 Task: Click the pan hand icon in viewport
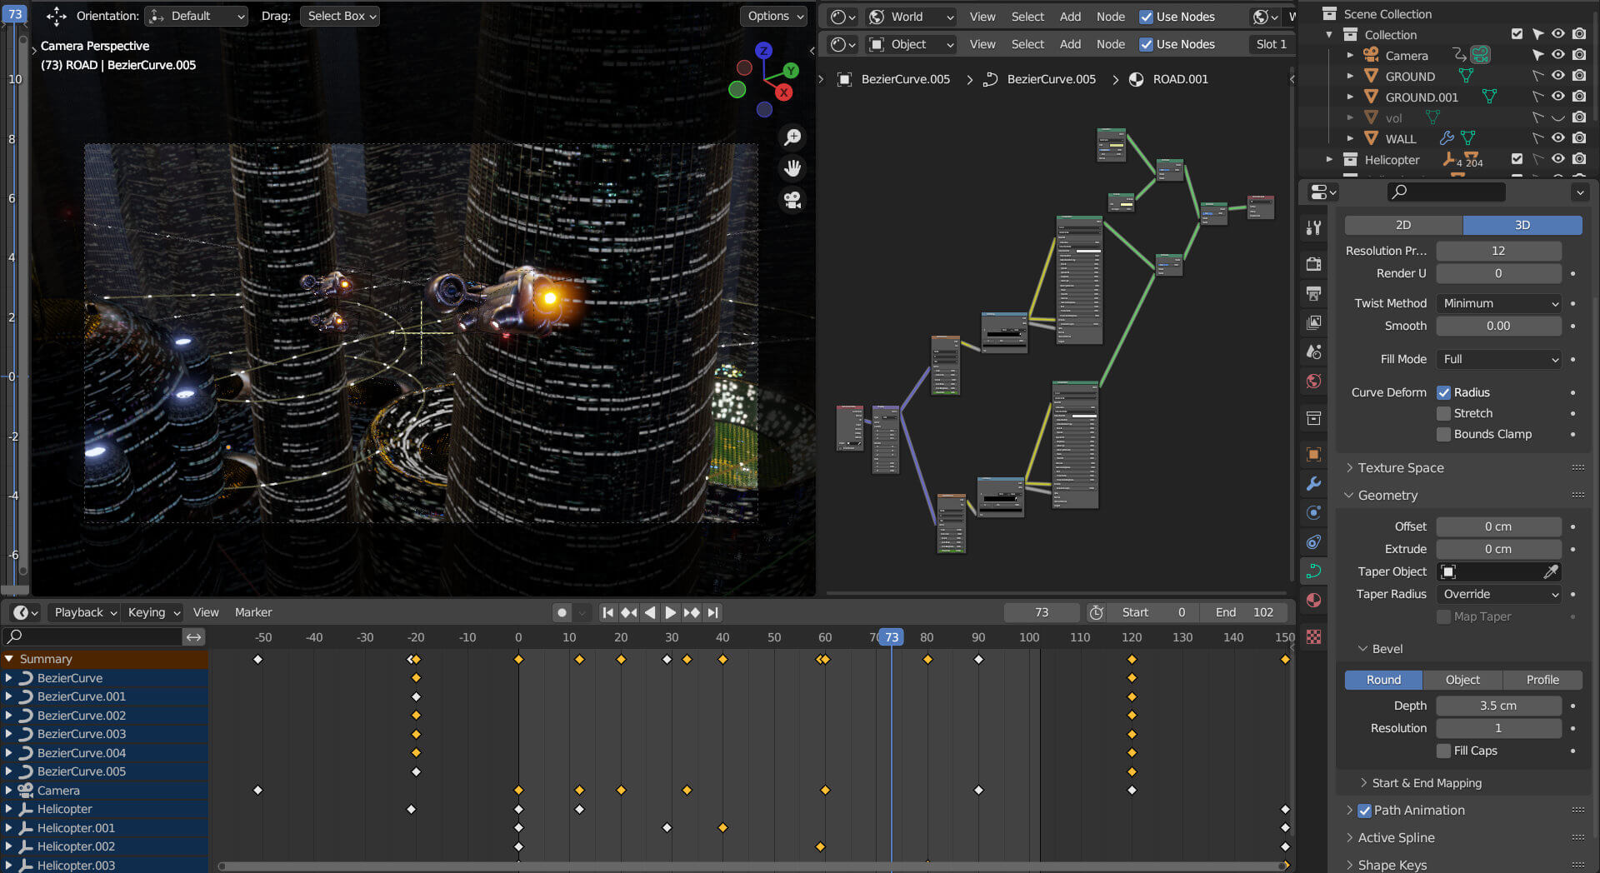(x=792, y=169)
